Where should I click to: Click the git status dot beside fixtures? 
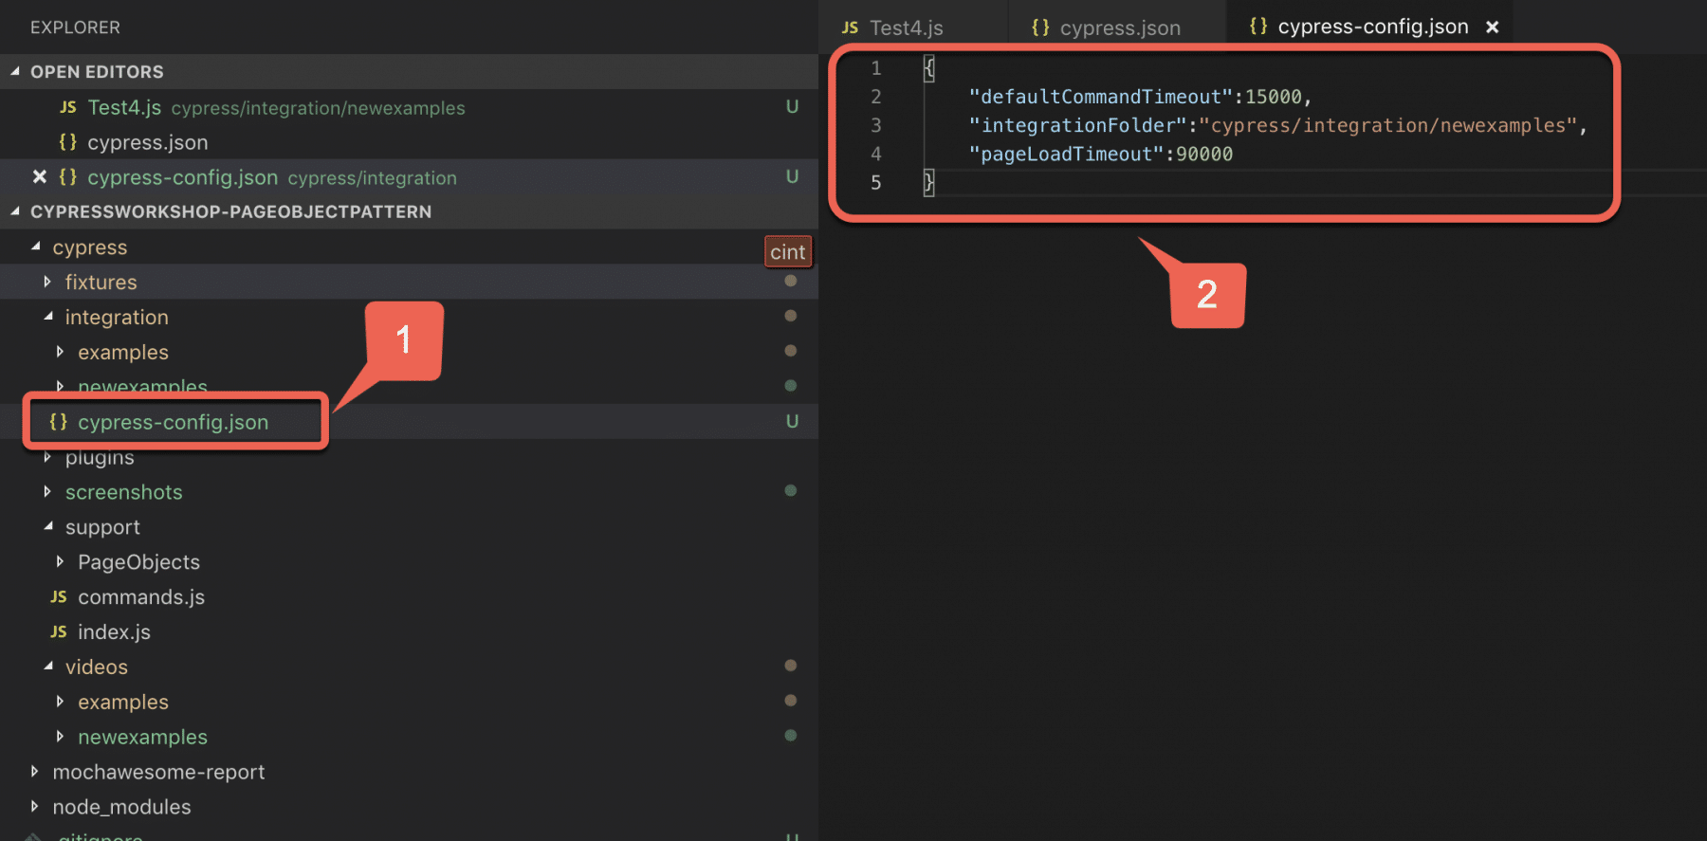tap(791, 281)
